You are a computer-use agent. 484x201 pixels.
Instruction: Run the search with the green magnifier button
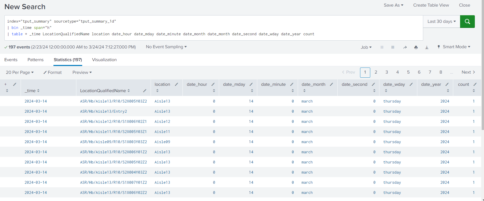(467, 22)
